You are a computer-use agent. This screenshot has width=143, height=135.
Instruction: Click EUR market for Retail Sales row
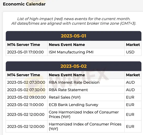pos(130,97)
